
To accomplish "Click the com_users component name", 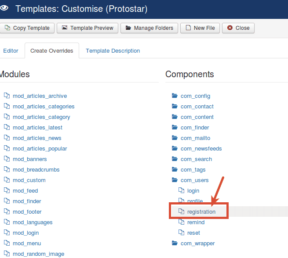I will 194,180.
